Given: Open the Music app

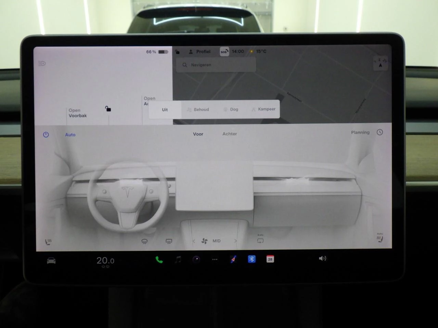Looking at the screenshot, I should (178, 260).
